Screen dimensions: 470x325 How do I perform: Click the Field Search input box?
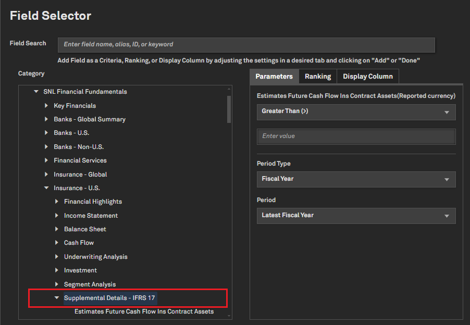[x=246, y=45]
